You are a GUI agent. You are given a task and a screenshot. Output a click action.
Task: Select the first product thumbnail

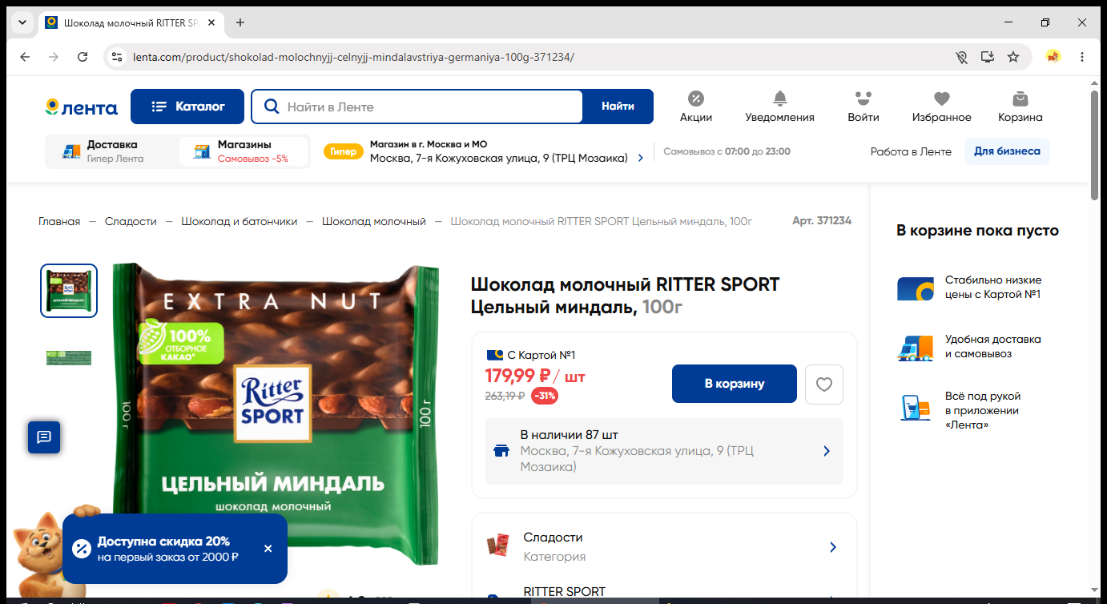[x=69, y=291]
